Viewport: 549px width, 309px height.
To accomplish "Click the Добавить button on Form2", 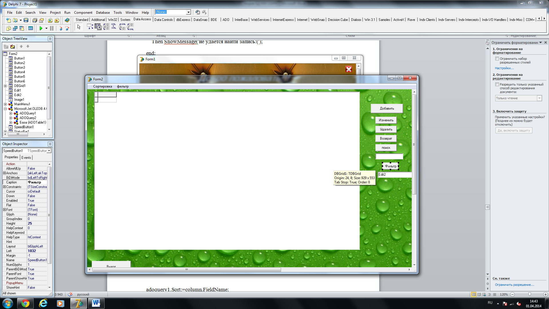I will pyautogui.click(x=386, y=108).
